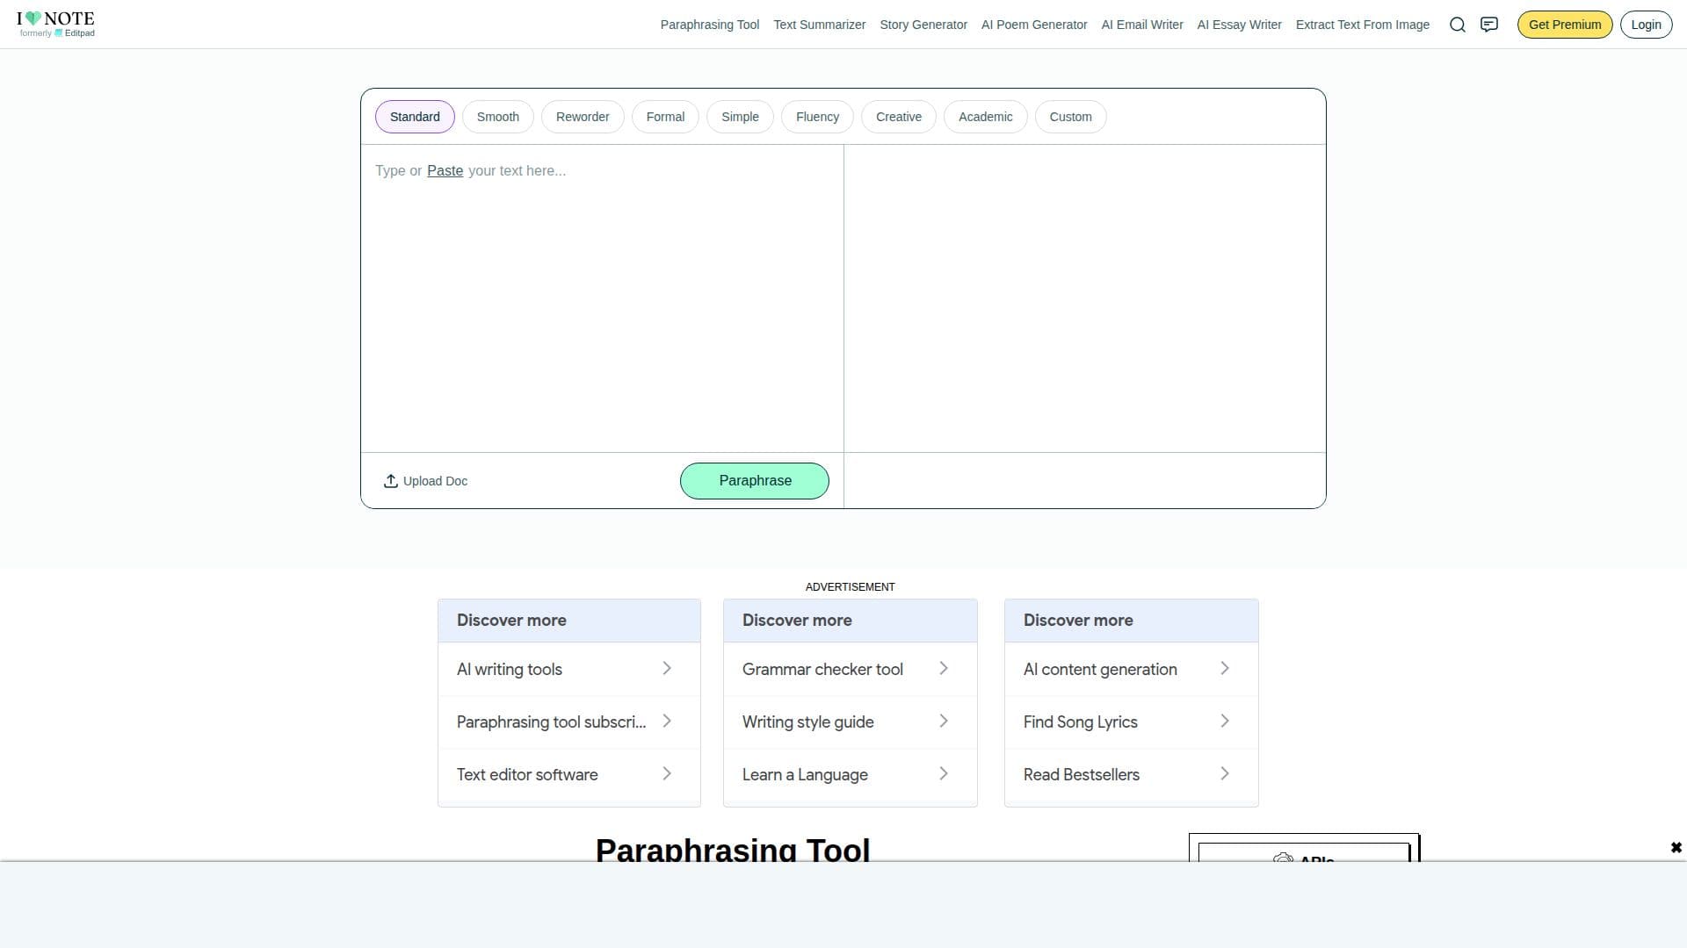1687x948 pixels.
Task: Click into the input text area
Action: [x=602, y=298]
